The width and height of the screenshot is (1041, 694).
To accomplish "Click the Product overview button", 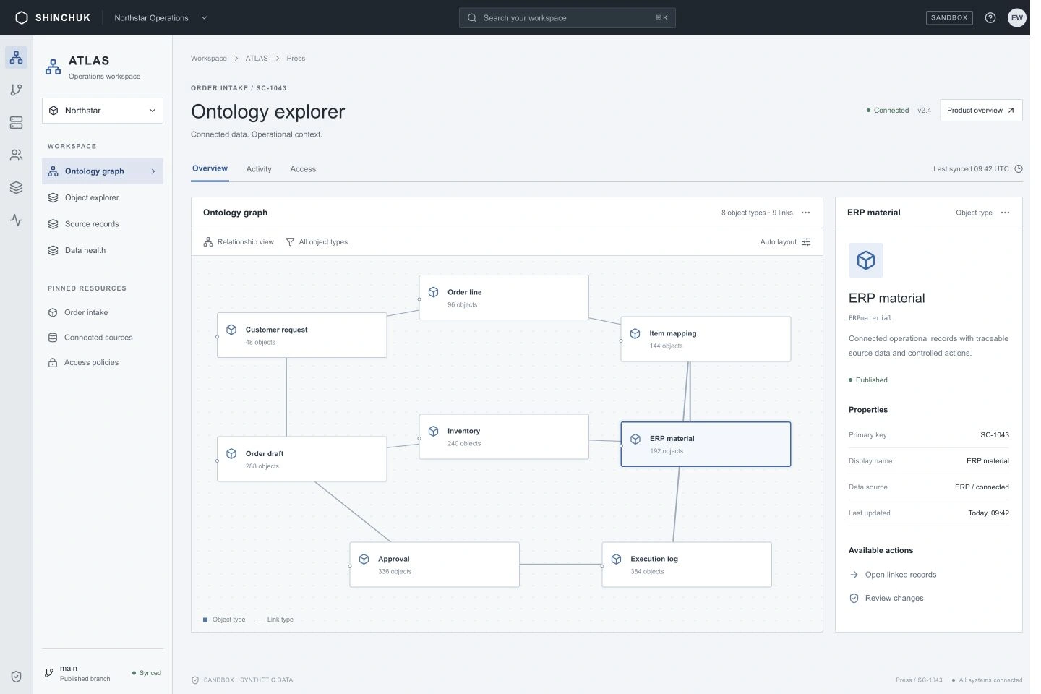I will pyautogui.click(x=981, y=111).
